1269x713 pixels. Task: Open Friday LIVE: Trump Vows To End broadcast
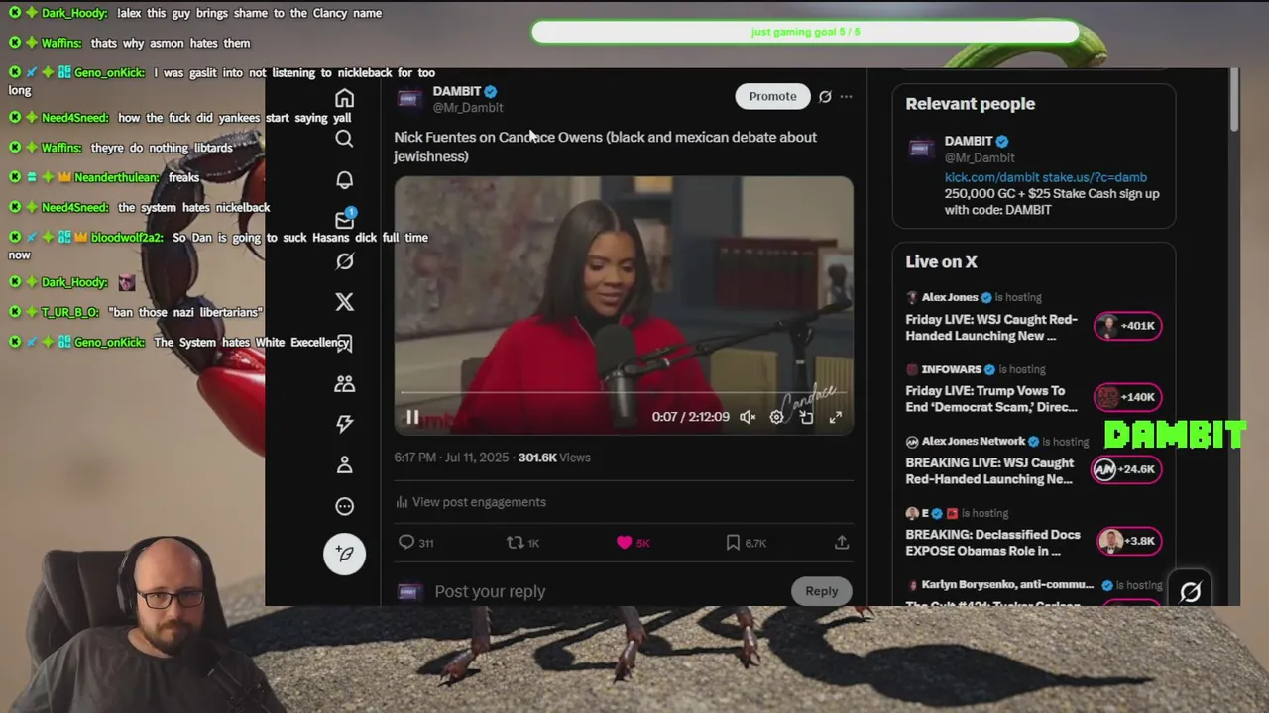(x=991, y=399)
